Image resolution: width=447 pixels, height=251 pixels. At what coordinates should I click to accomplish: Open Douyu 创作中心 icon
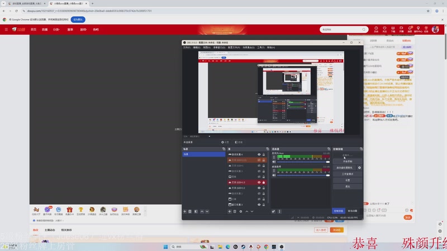[x=418, y=29]
